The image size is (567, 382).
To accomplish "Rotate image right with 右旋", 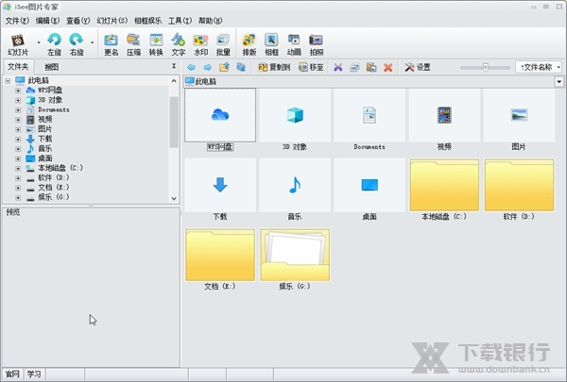I will 77,44.
